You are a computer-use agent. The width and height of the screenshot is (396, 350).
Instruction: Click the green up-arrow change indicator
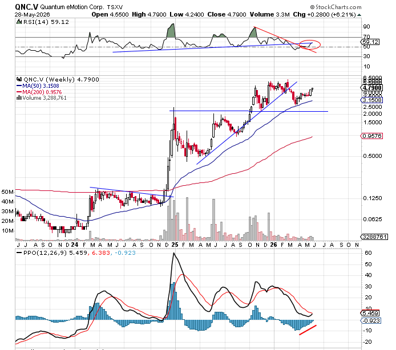(x=359, y=15)
